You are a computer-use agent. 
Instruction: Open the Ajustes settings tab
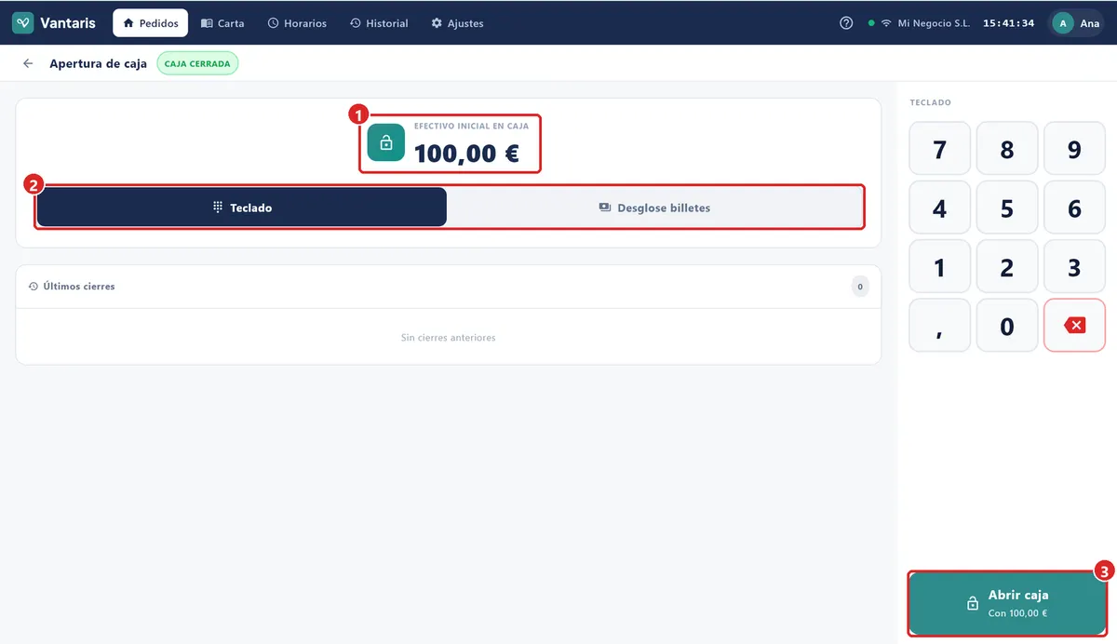point(457,23)
